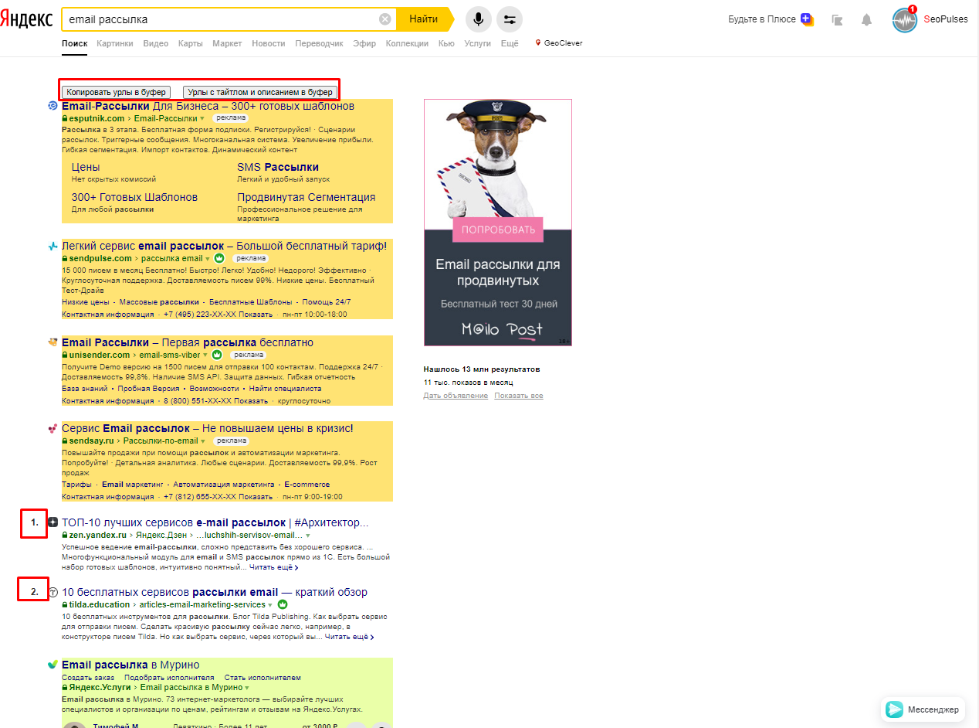Expand Читать ещё on ТОП-10 result
Screen dimensions: 979x728
click(x=274, y=567)
